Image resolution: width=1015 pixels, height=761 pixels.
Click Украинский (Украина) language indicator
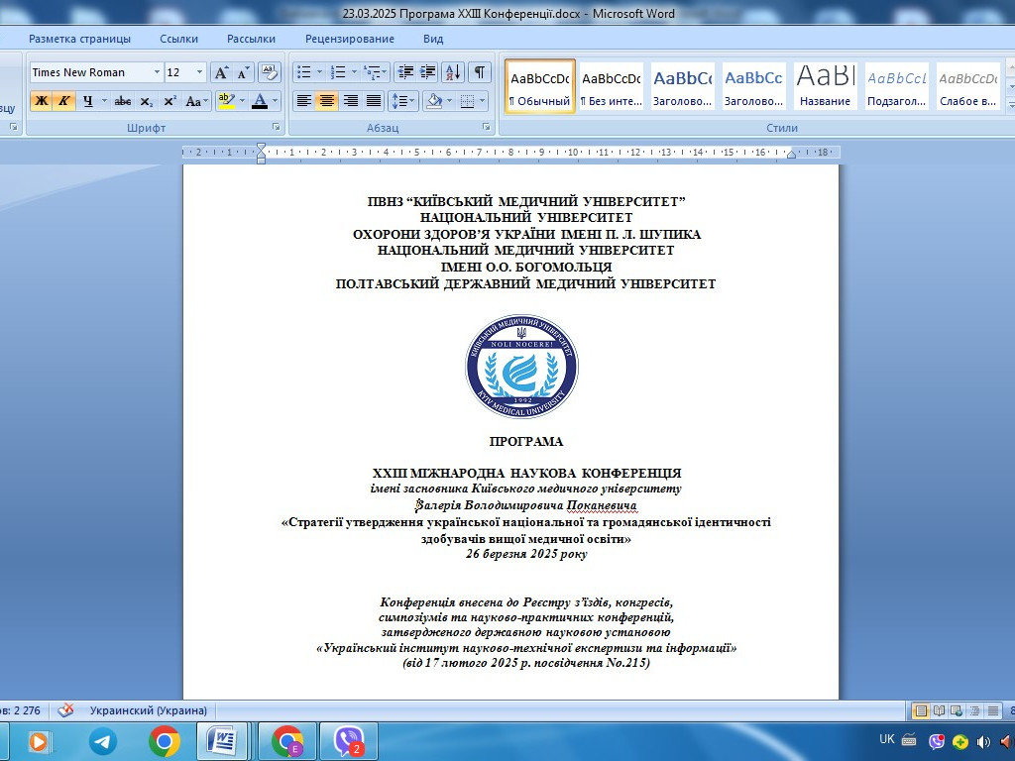click(149, 710)
